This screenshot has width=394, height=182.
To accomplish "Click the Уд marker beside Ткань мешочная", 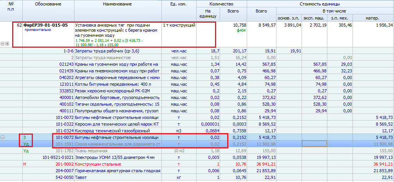I will (26, 151).
